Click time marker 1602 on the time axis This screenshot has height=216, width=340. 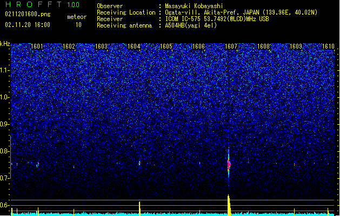69,46
